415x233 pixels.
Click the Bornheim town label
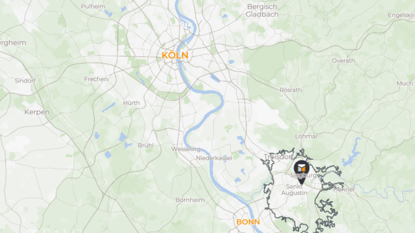tap(190, 200)
